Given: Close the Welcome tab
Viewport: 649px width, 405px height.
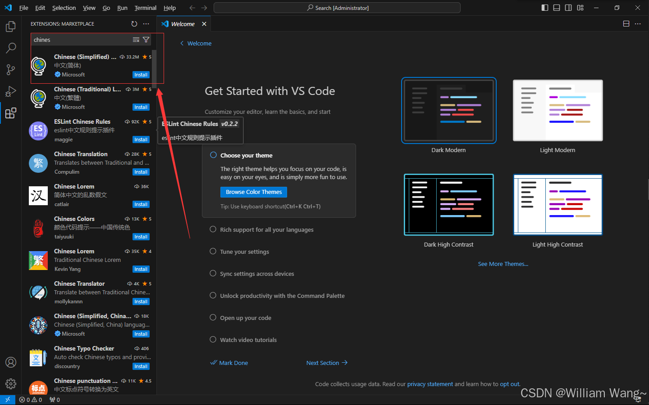Looking at the screenshot, I should point(204,24).
